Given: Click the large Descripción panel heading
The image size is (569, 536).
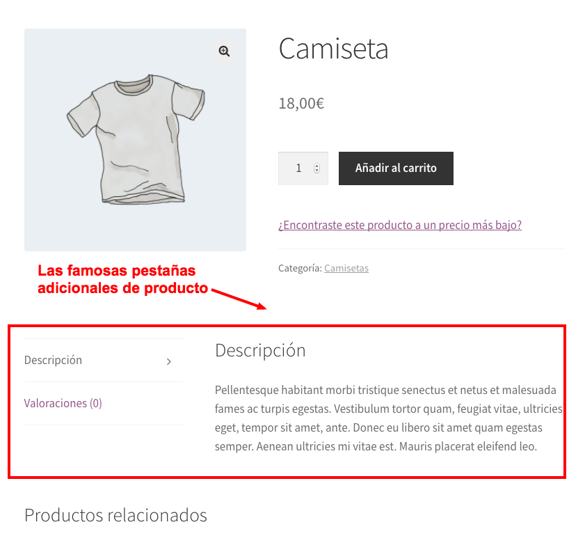Looking at the screenshot, I should pos(260,351).
